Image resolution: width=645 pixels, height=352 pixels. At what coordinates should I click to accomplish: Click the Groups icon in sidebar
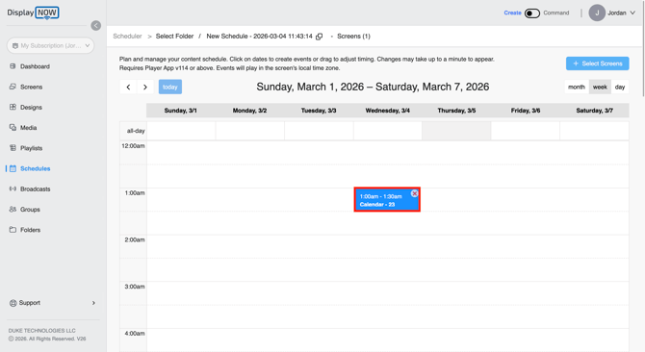pos(13,210)
